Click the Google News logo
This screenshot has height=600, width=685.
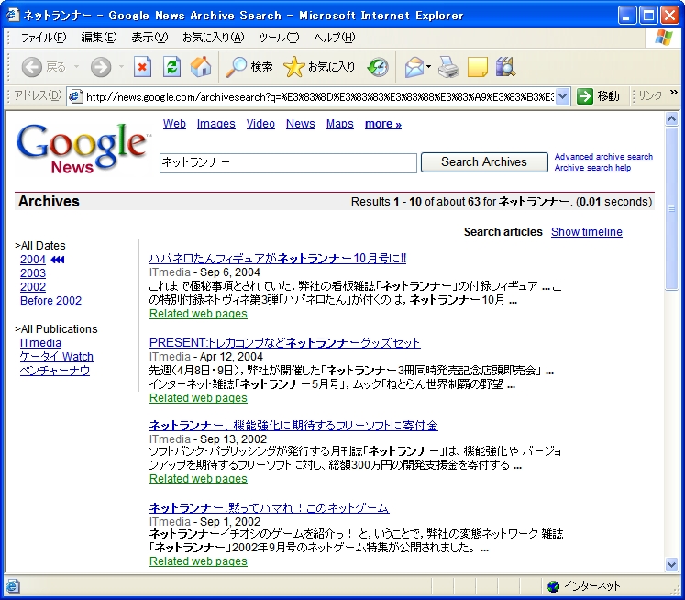point(83,148)
